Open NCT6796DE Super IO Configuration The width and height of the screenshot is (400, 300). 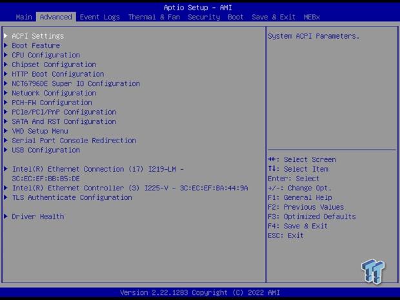(x=75, y=83)
